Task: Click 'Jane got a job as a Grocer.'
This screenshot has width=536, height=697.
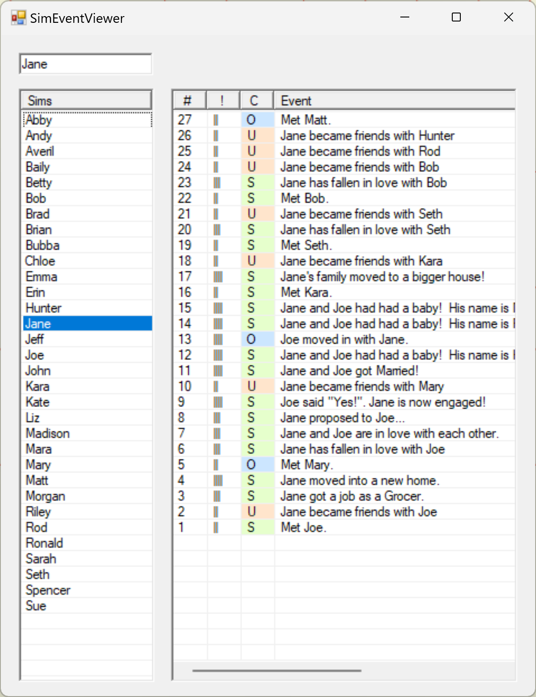Action: (344, 496)
